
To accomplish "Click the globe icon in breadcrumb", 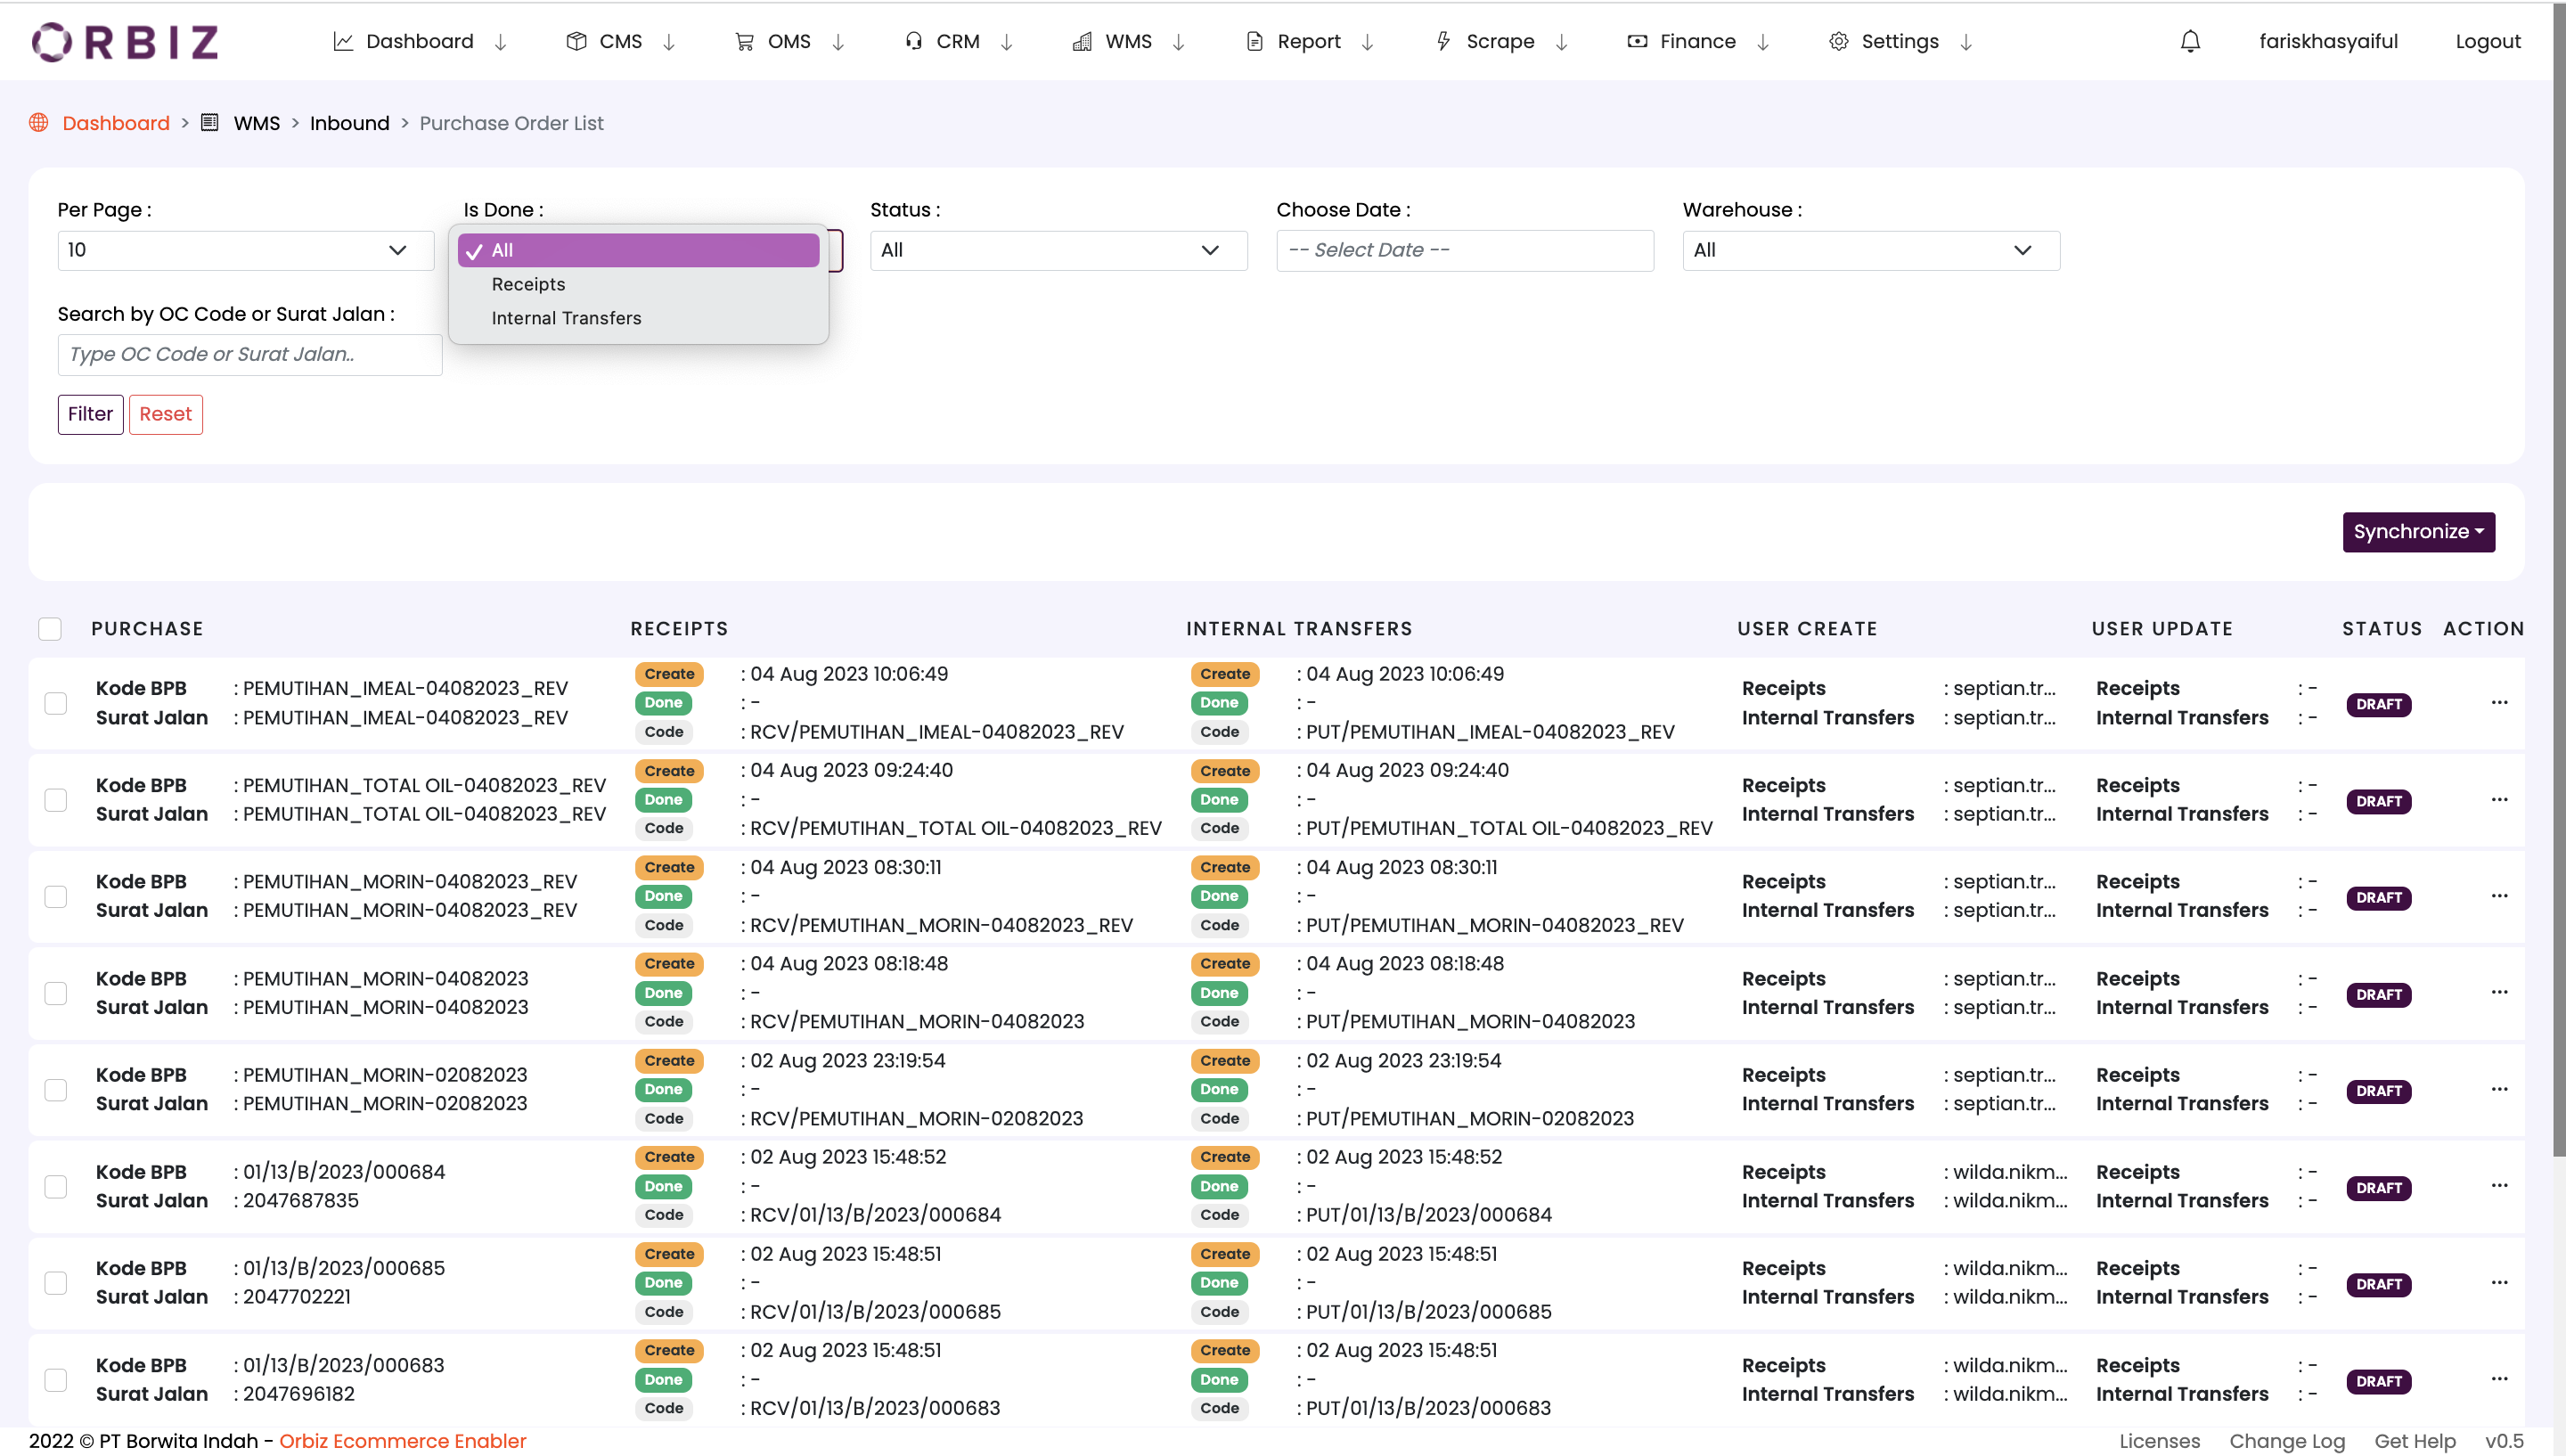I will point(39,123).
